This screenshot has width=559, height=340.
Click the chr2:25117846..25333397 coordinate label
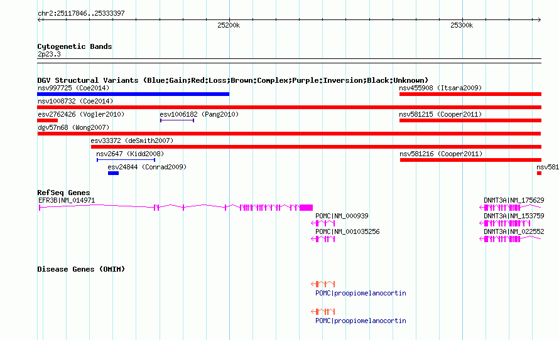click(x=81, y=13)
